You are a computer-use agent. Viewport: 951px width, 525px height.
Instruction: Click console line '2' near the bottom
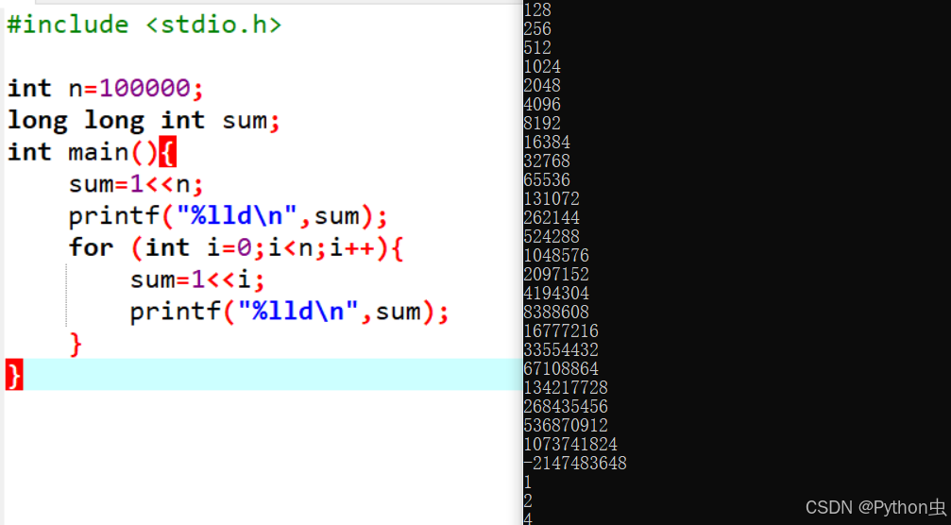[x=528, y=500]
